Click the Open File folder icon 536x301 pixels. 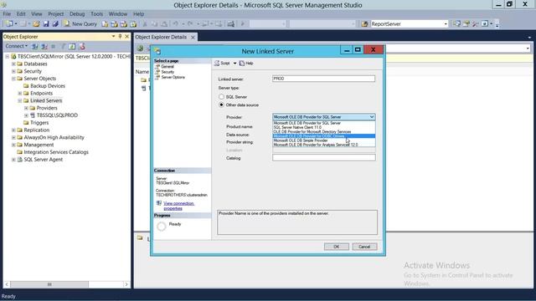click(36, 24)
